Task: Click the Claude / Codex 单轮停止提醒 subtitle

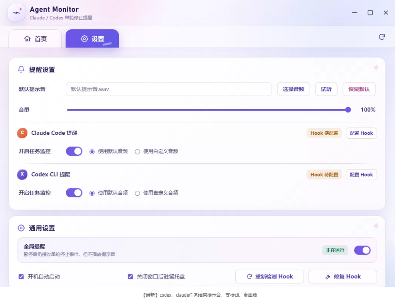Action: 61,18
